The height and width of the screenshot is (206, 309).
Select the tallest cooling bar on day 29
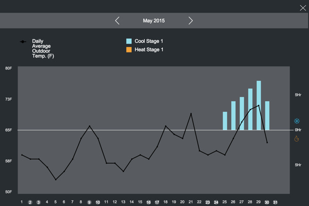pos(259,105)
